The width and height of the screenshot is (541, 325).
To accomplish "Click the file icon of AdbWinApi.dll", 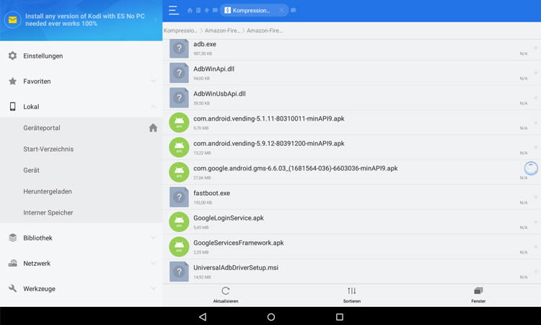I will point(179,73).
